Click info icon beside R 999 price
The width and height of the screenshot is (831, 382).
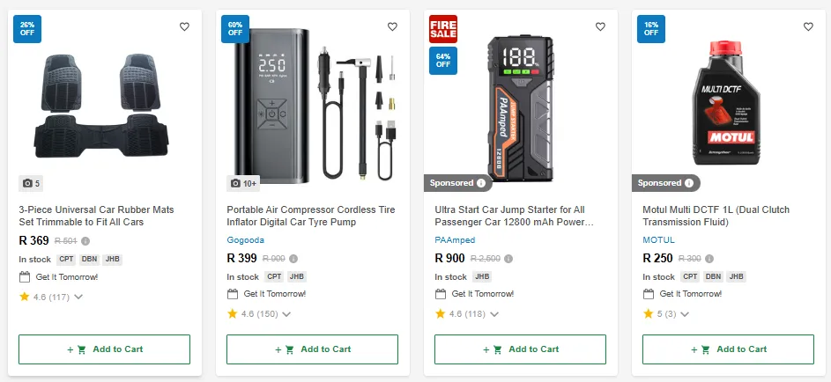pyautogui.click(x=293, y=259)
